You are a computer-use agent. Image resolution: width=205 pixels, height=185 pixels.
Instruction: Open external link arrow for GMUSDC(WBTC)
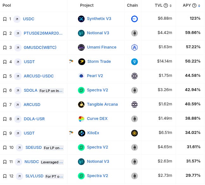[x=18, y=48]
